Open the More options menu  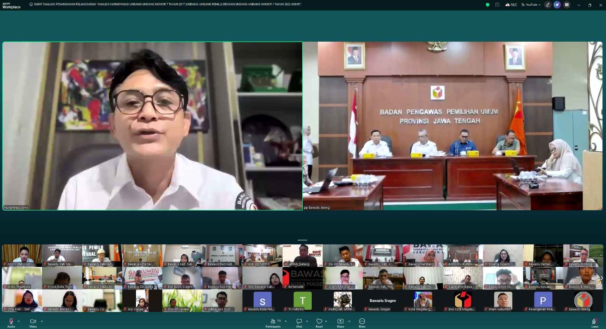tap(362, 322)
